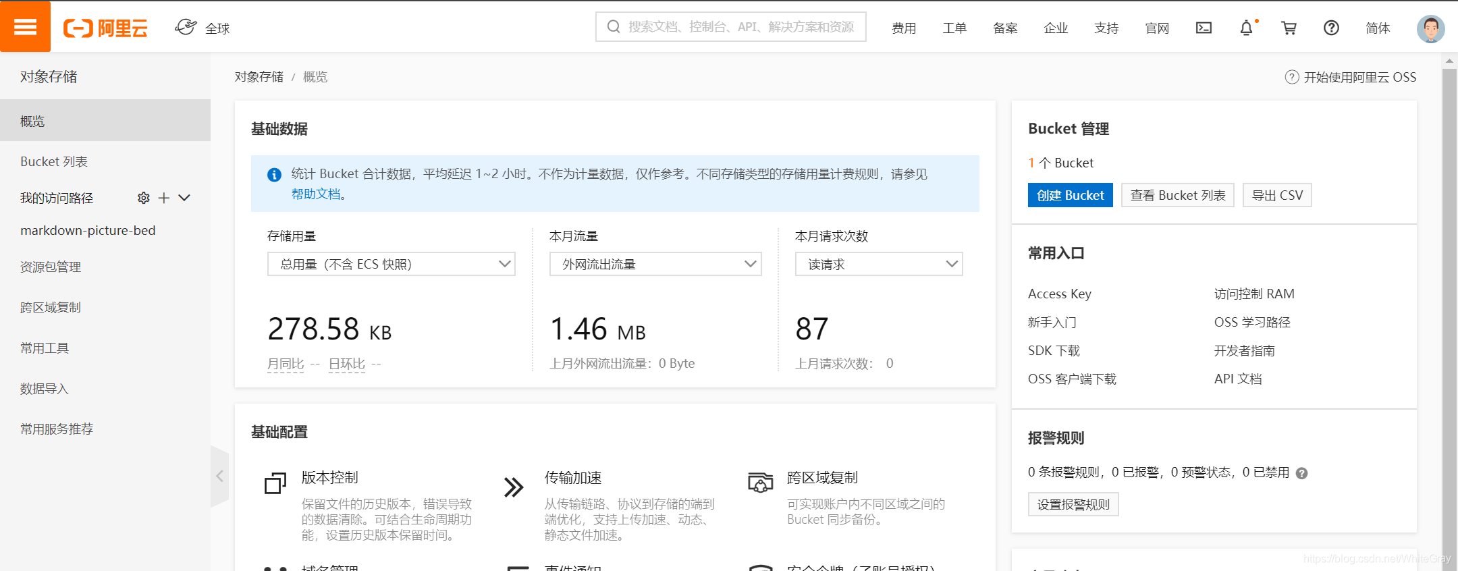This screenshot has height=571, width=1458.
Task: Open the OSS 客户端下载 link
Action: (x=1072, y=379)
